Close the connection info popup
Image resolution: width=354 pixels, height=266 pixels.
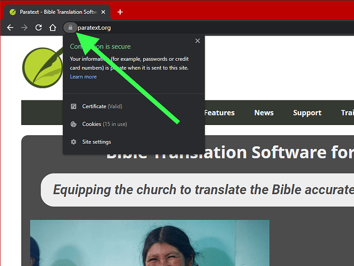coord(198,41)
